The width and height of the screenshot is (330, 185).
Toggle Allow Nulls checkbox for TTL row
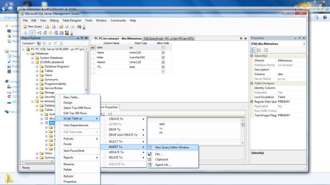pyautogui.click(x=163, y=67)
